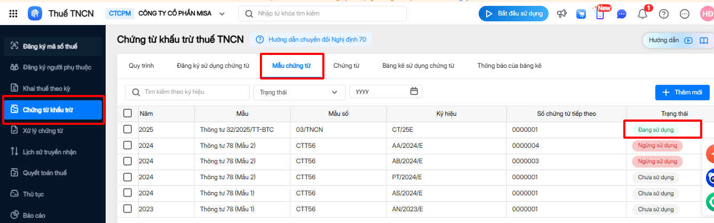
Task: Open the more options ellipsis icon
Action: click(x=685, y=14)
